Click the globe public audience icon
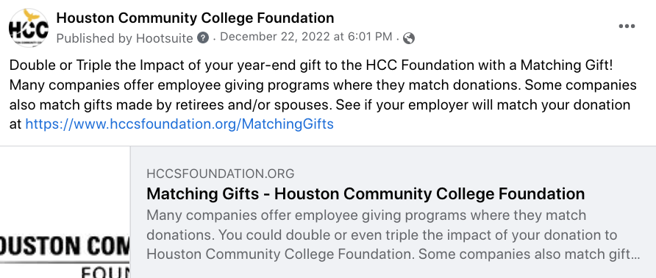Image resolution: width=656 pixels, height=278 pixels. [409, 38]
